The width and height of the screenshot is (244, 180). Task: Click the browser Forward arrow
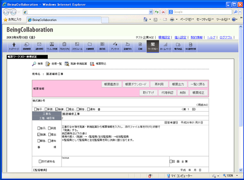click(x=14, y=12)
